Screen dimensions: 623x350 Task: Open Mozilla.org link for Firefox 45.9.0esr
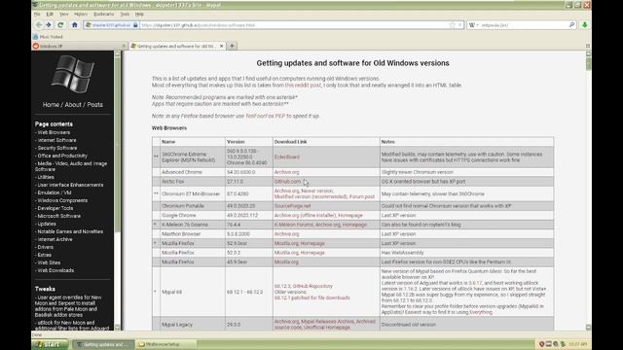pos(286,262)
